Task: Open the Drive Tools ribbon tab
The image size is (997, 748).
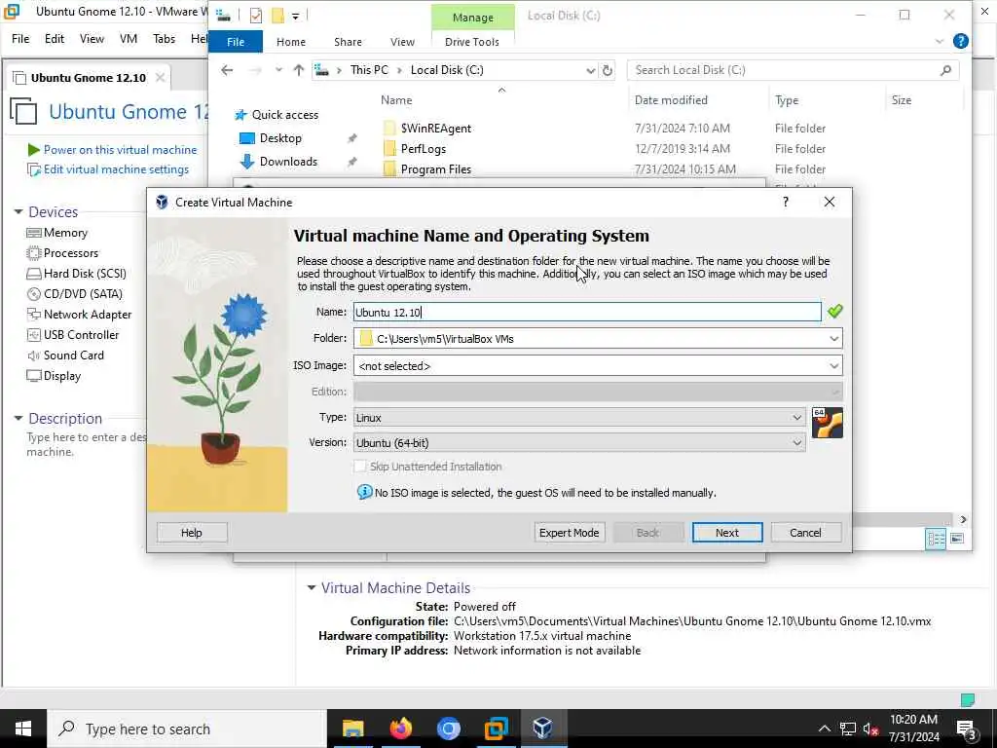Action: click(472, 41)
